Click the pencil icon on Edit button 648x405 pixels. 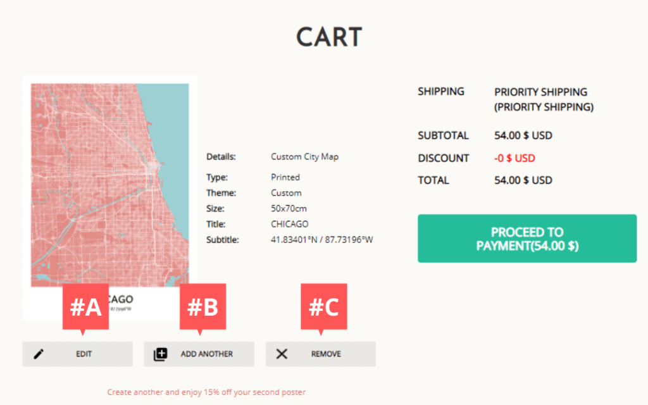pyautogui.click(x=39, y=354)
